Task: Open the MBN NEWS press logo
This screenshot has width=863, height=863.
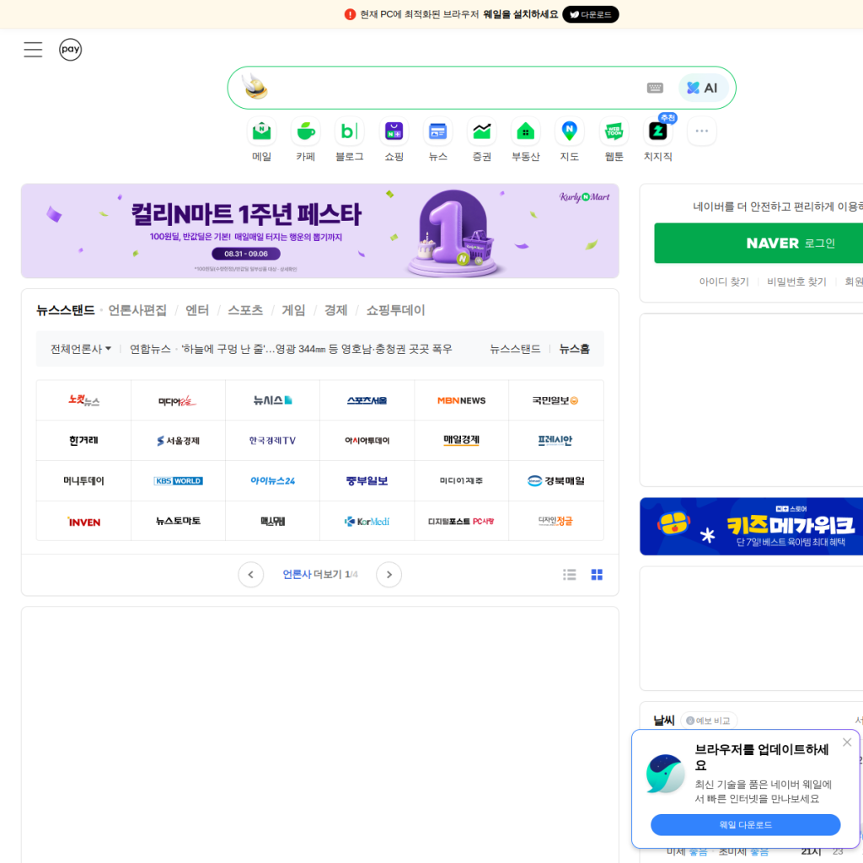Action: [x=462, y=400]
